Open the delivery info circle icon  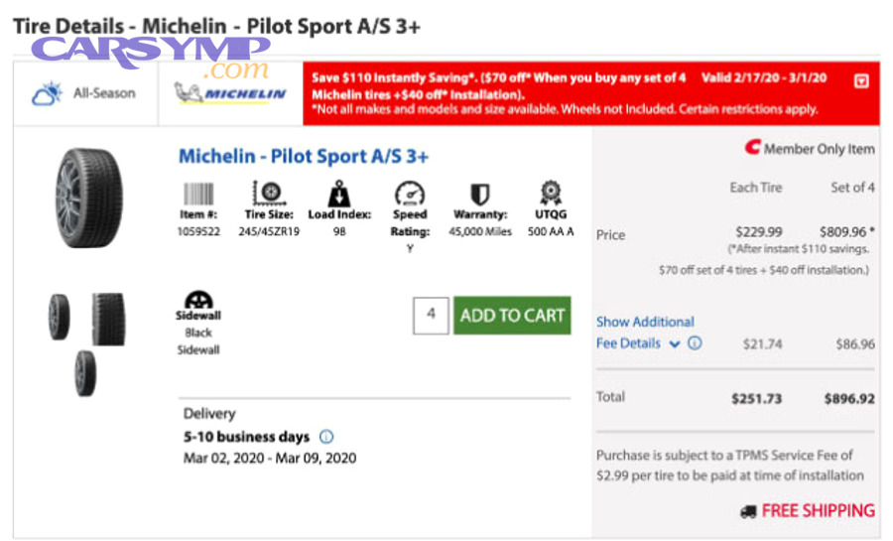click(x=327, y=437)
